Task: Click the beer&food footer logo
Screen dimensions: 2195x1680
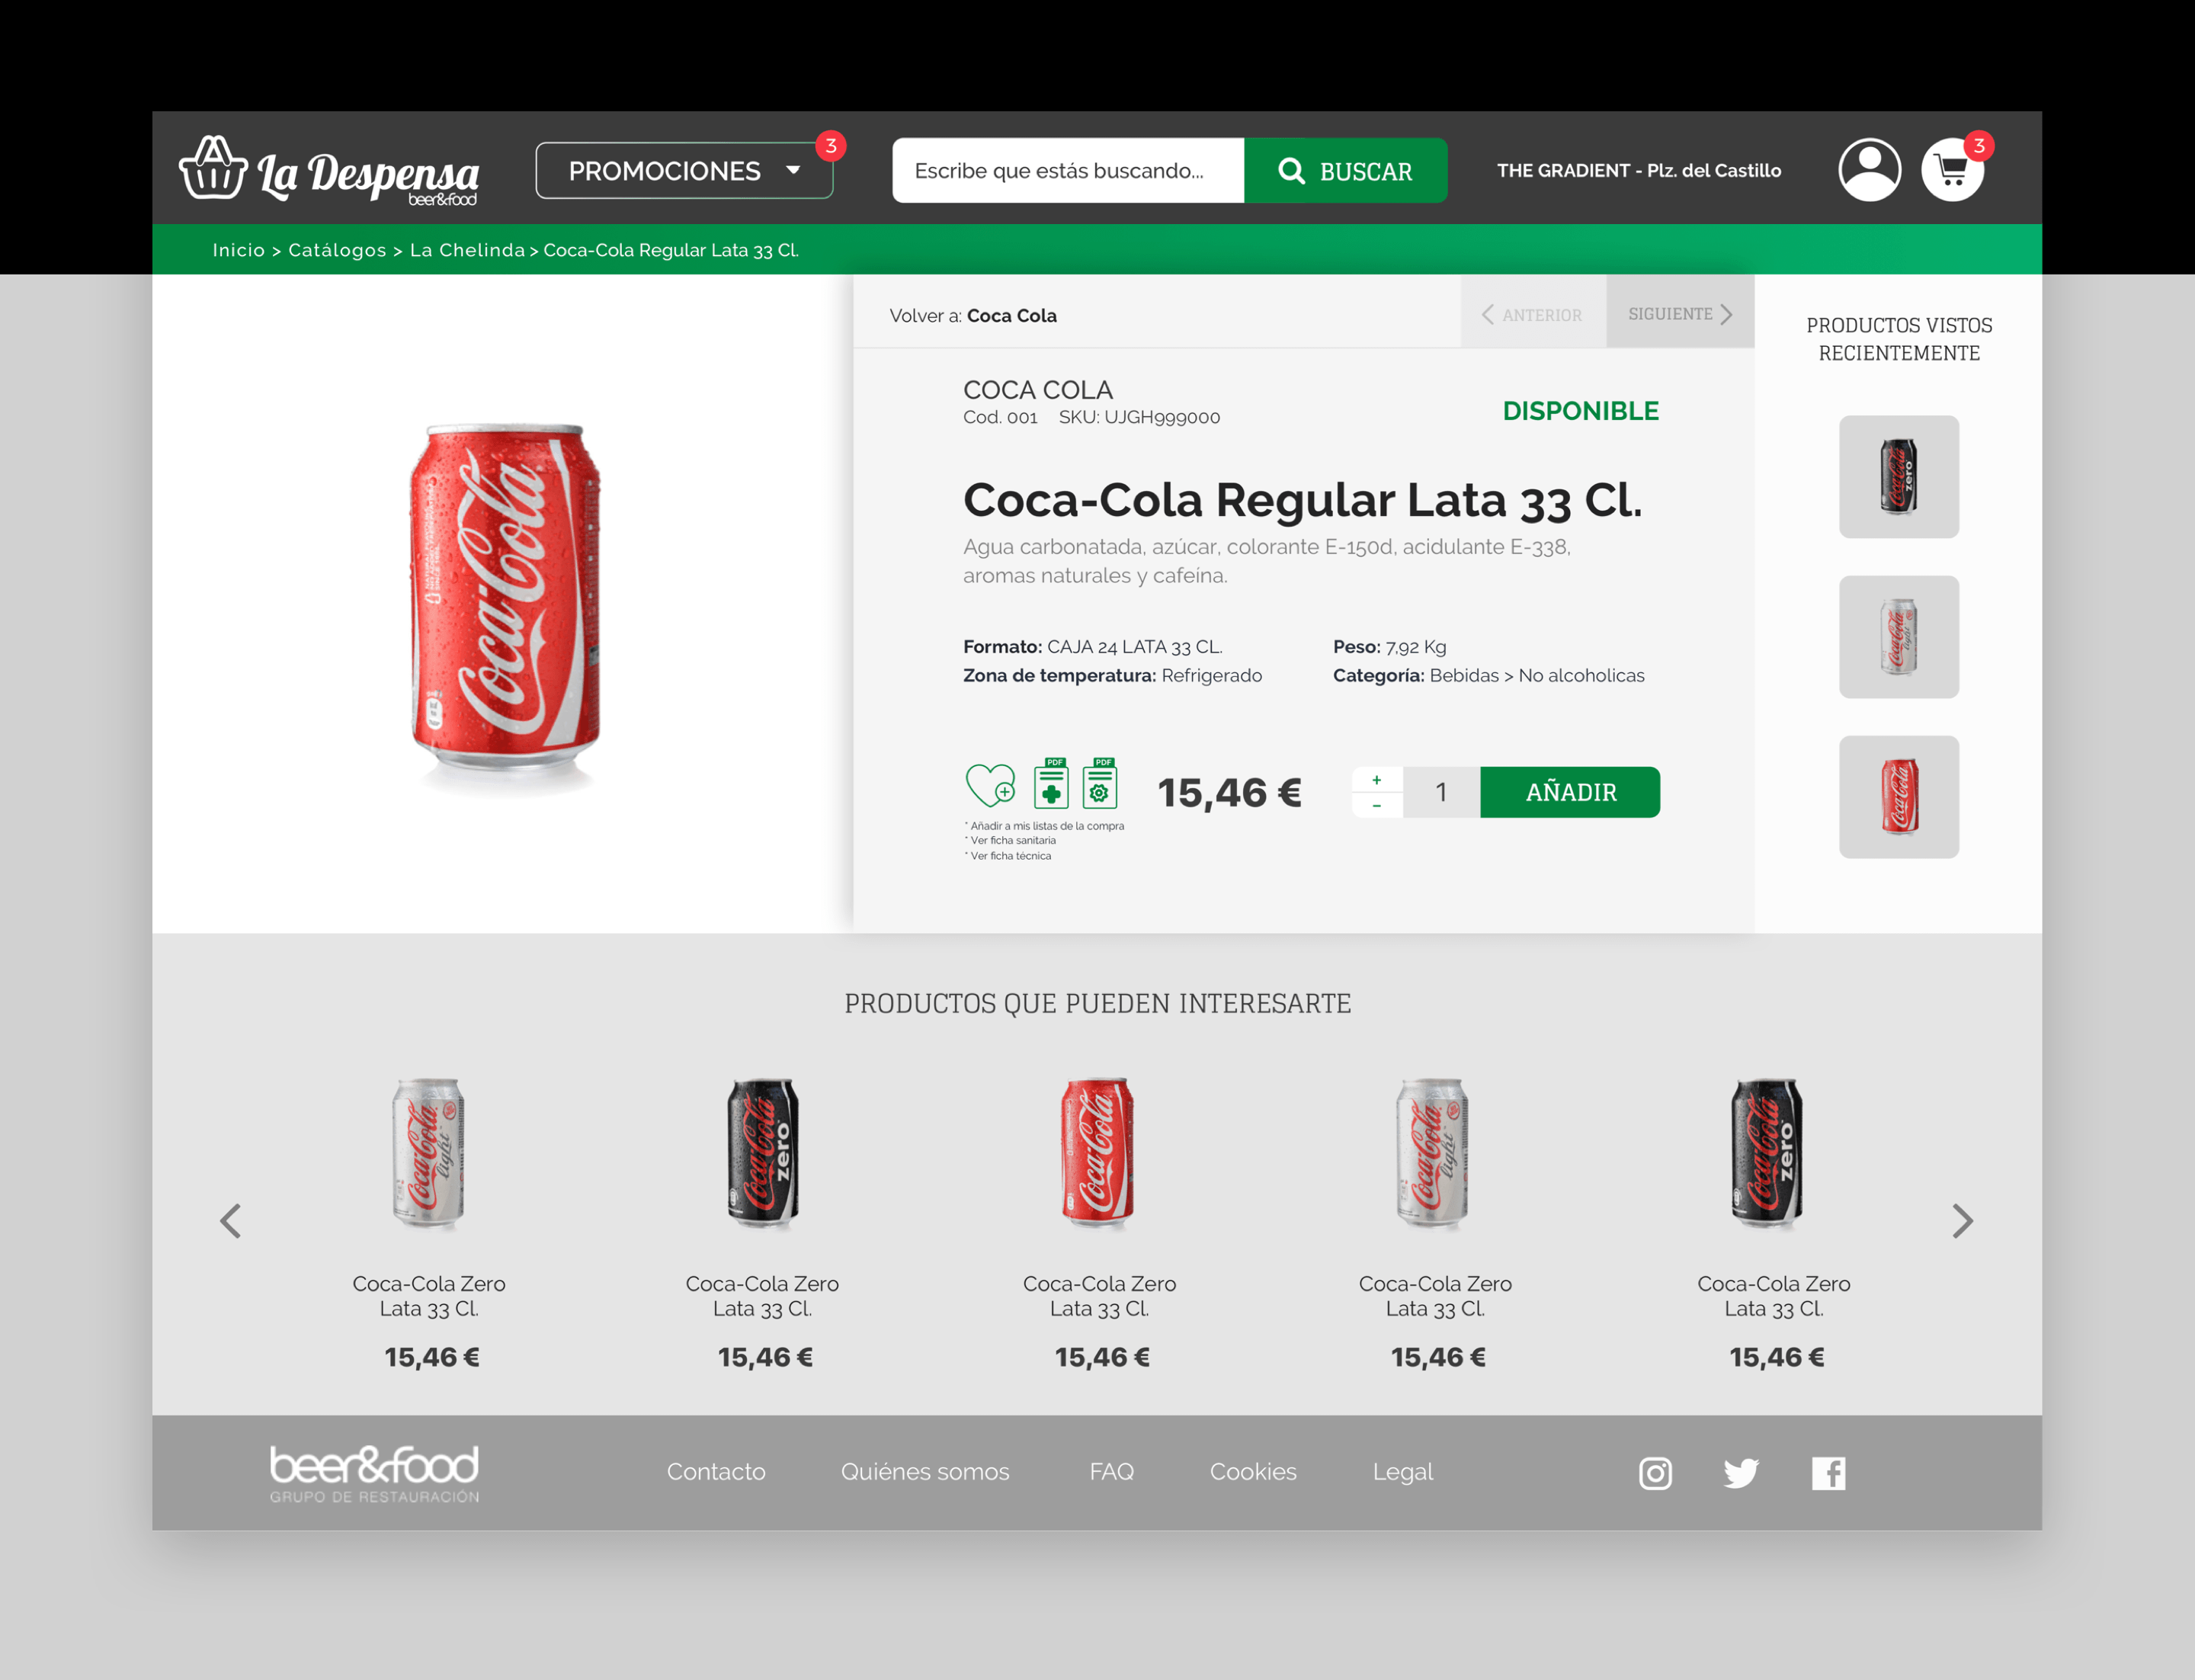Action: pyautogui.click(x=374, y=1473)
